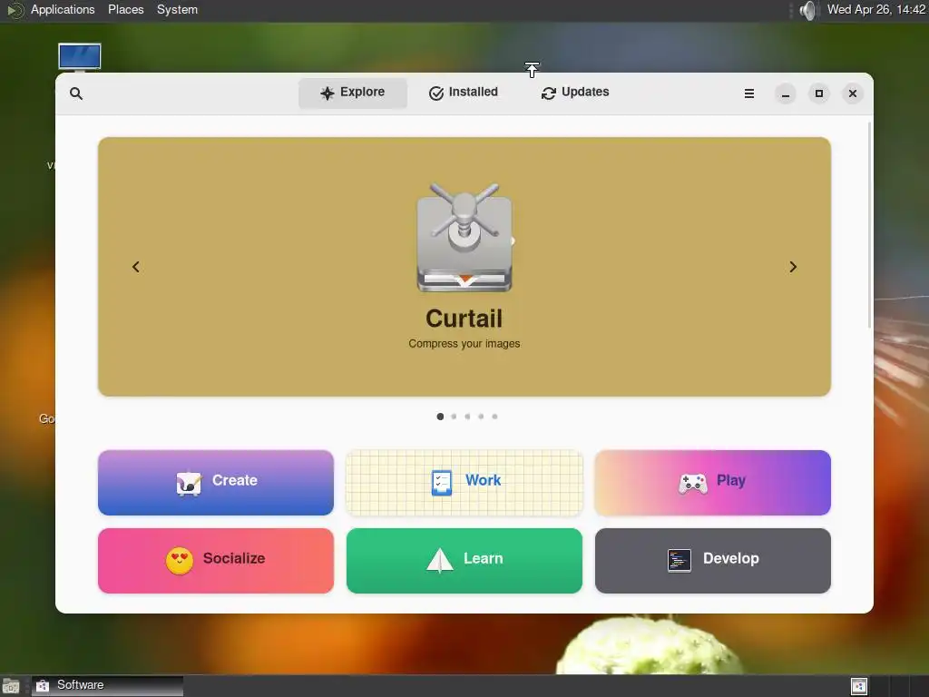Select the fourth carousel page dot

pyautogui.click(x=481, y=417)
